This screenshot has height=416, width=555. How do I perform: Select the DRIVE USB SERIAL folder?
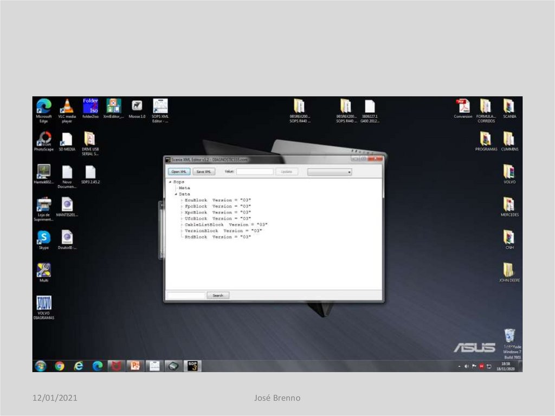point(91,144)
